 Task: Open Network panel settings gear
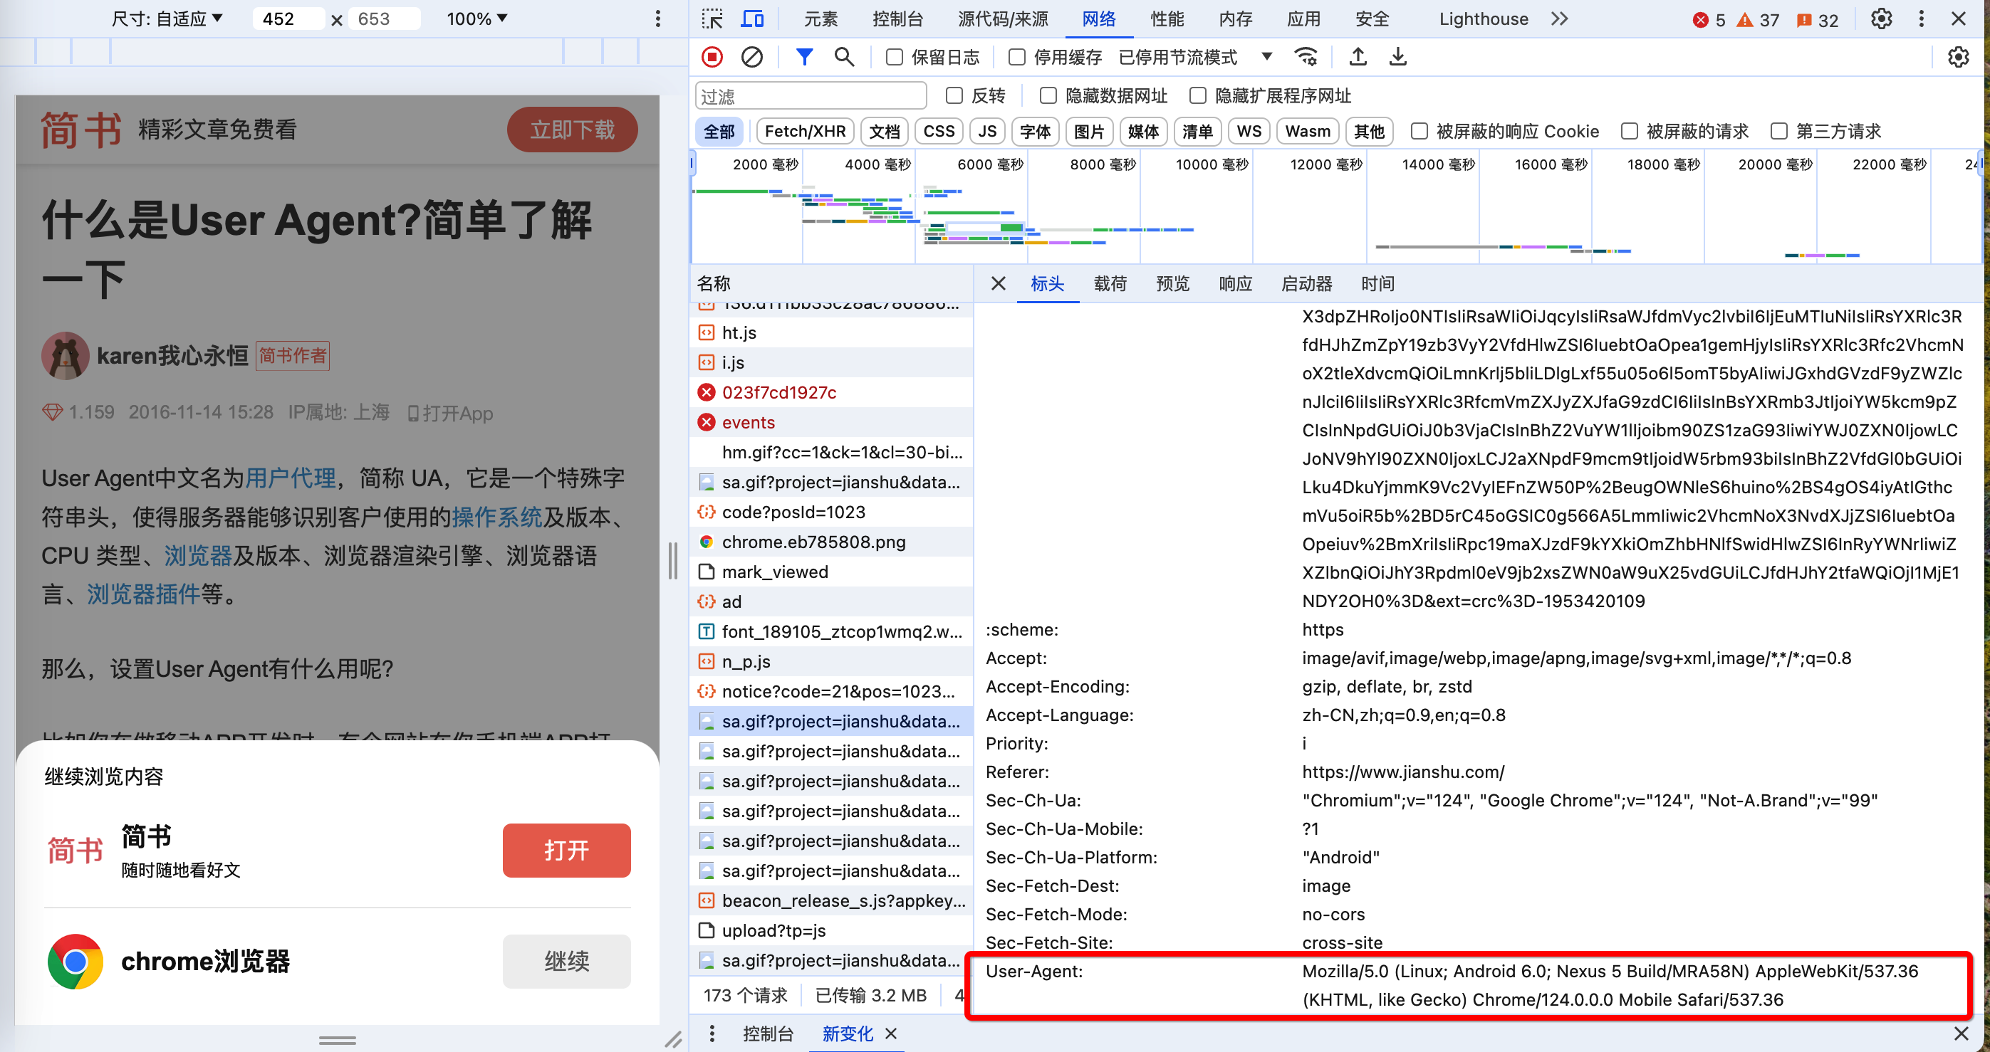point(1957,57)
